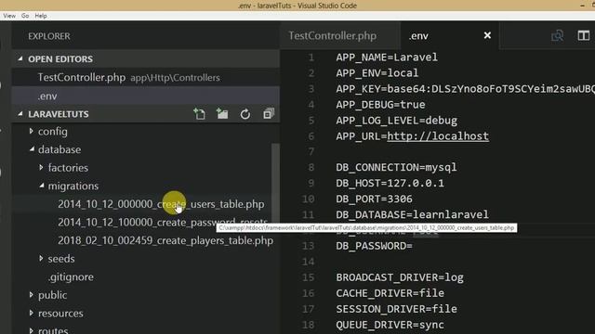Expand the config folder
Screen dimensions: 595x334
coord(53,132)
